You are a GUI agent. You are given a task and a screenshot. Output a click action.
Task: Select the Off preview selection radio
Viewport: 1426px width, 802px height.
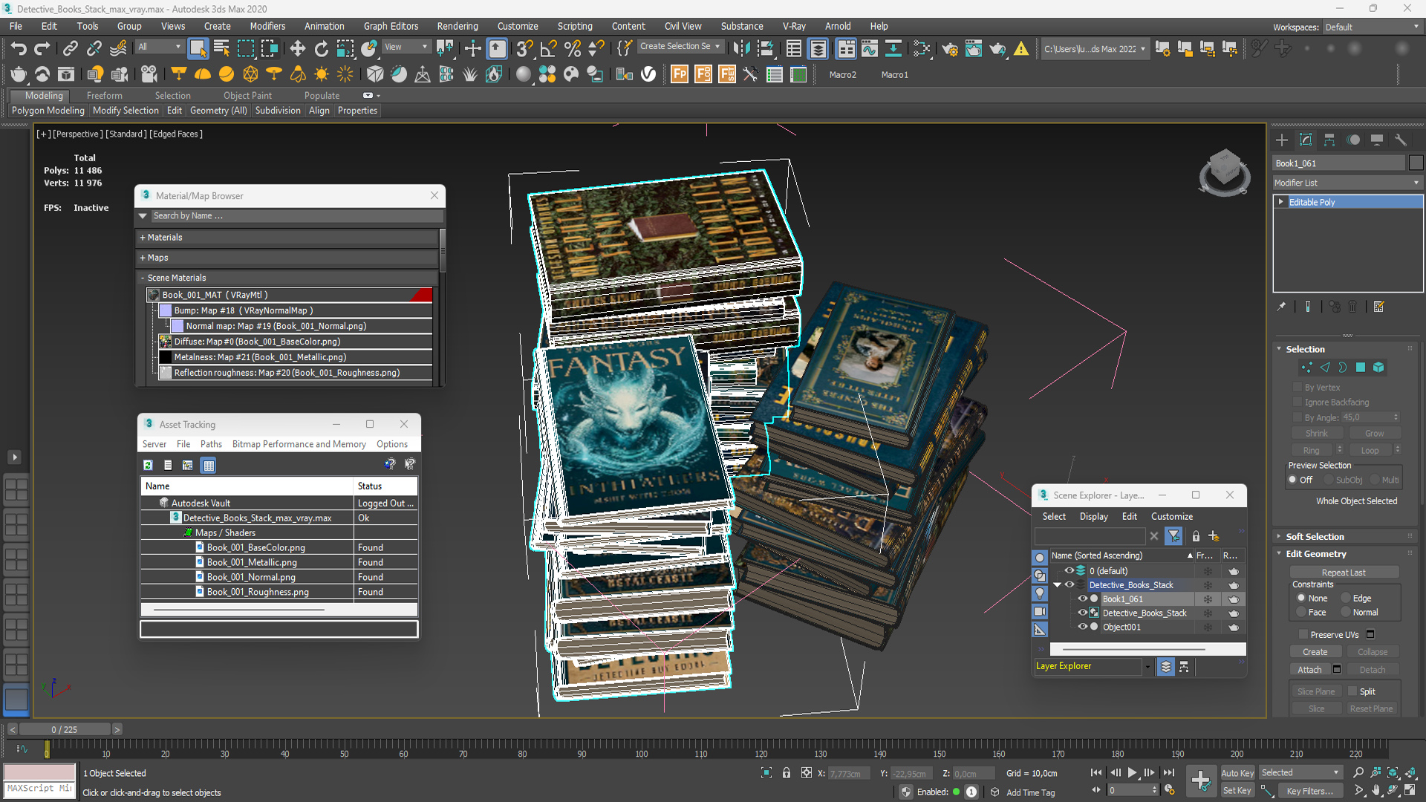1293,480
